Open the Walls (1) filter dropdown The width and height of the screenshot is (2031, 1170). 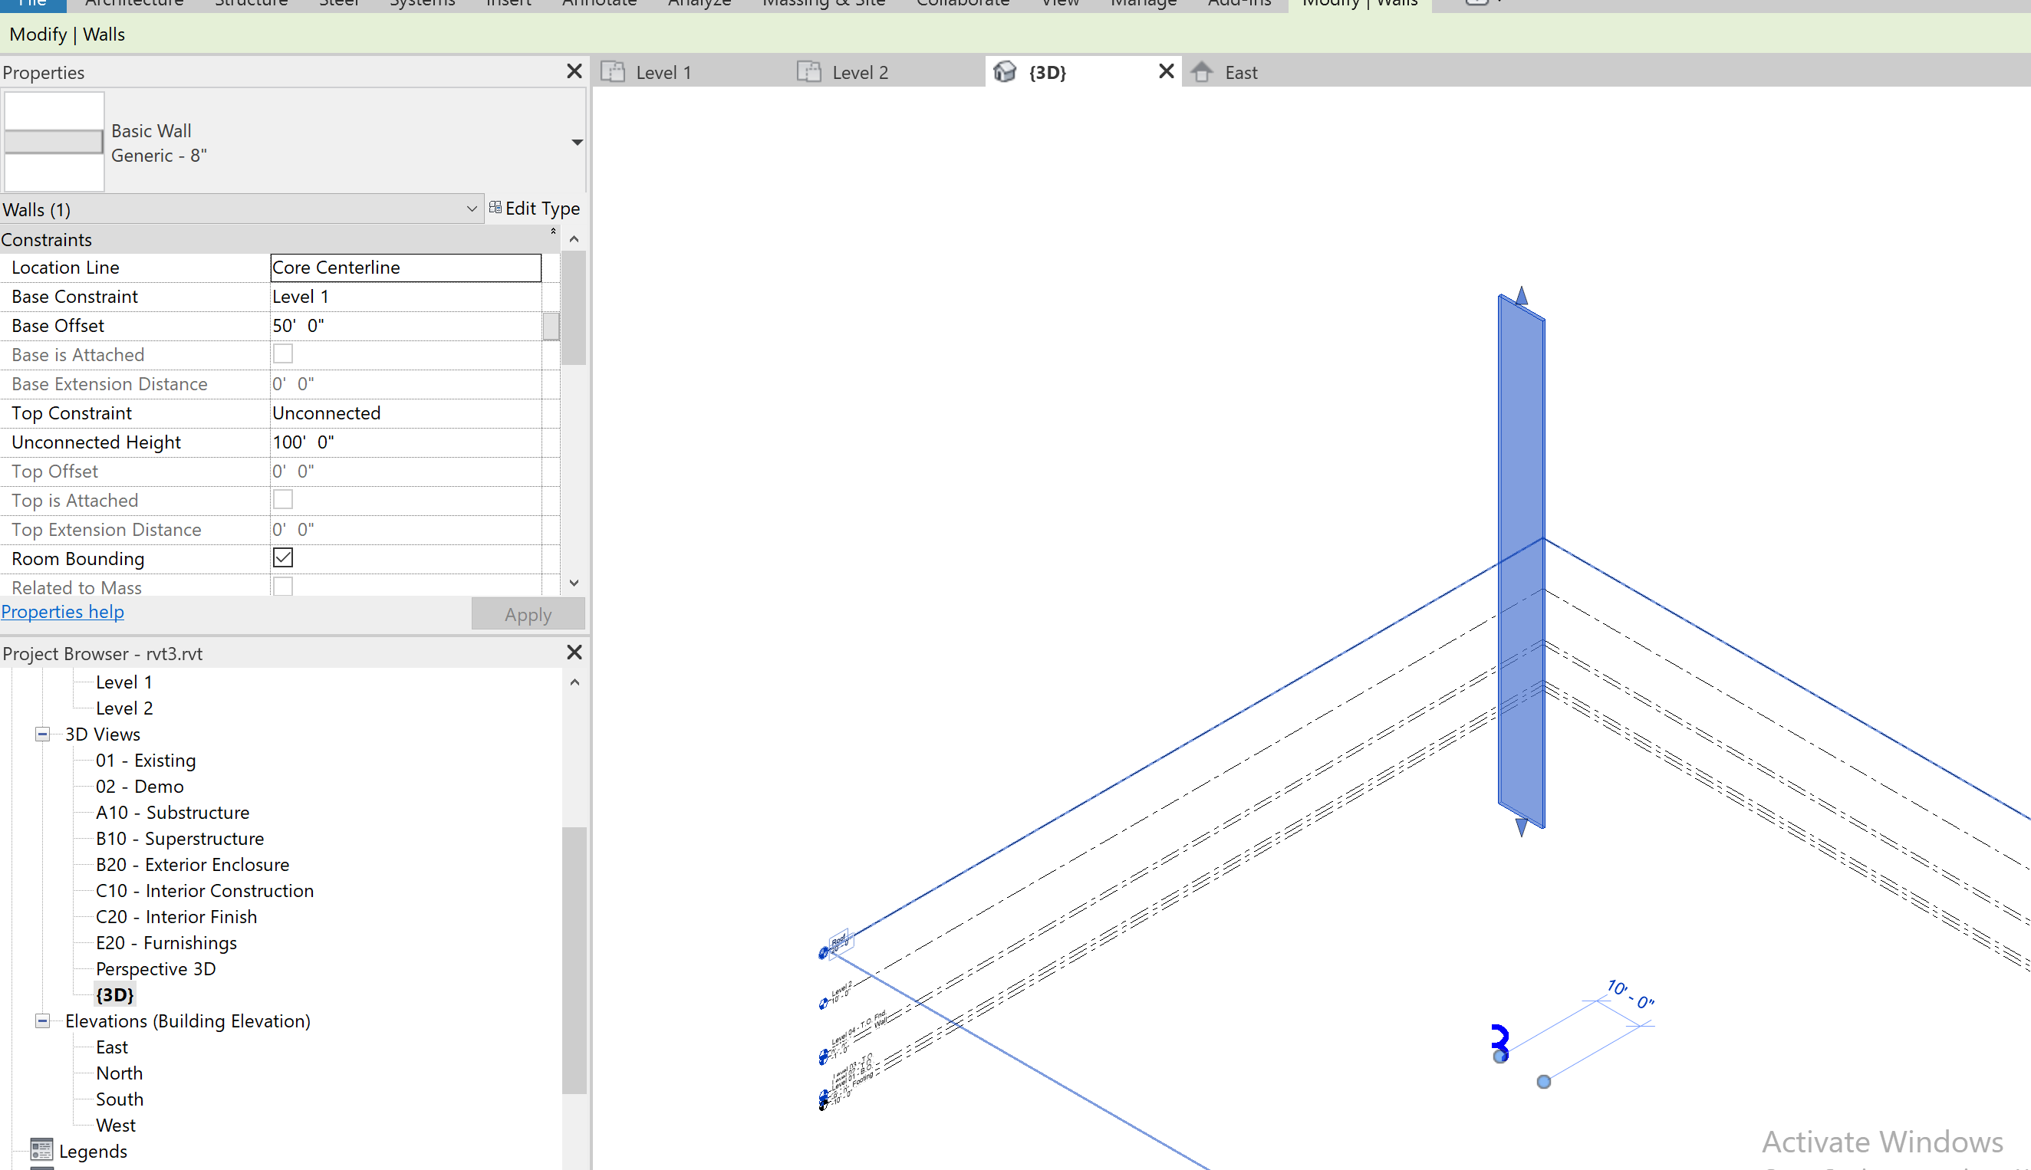tap(472, 209)
